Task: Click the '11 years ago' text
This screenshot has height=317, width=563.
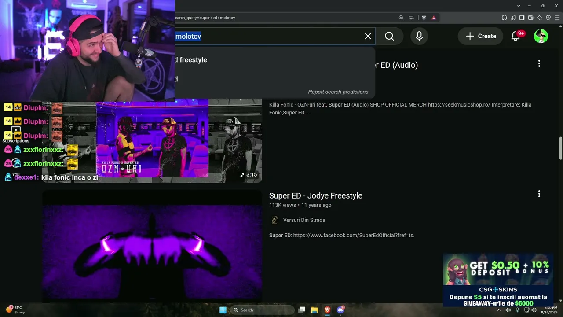Action: point(316,205)
